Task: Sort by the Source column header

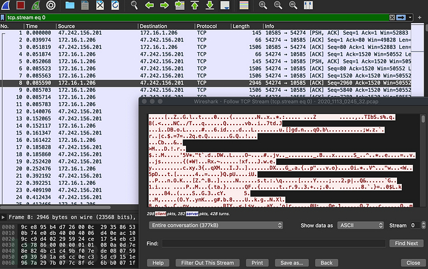Action: [x=97, y=26]
